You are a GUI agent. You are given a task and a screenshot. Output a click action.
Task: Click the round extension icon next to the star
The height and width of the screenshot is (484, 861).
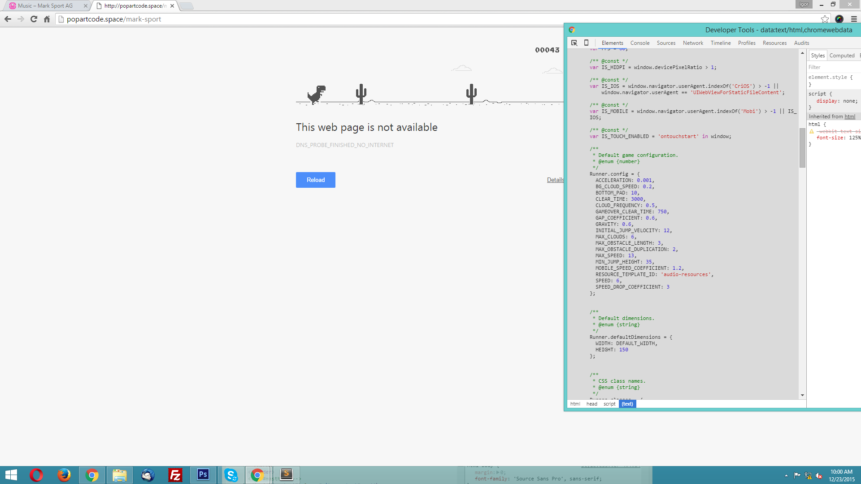point(839,19)
